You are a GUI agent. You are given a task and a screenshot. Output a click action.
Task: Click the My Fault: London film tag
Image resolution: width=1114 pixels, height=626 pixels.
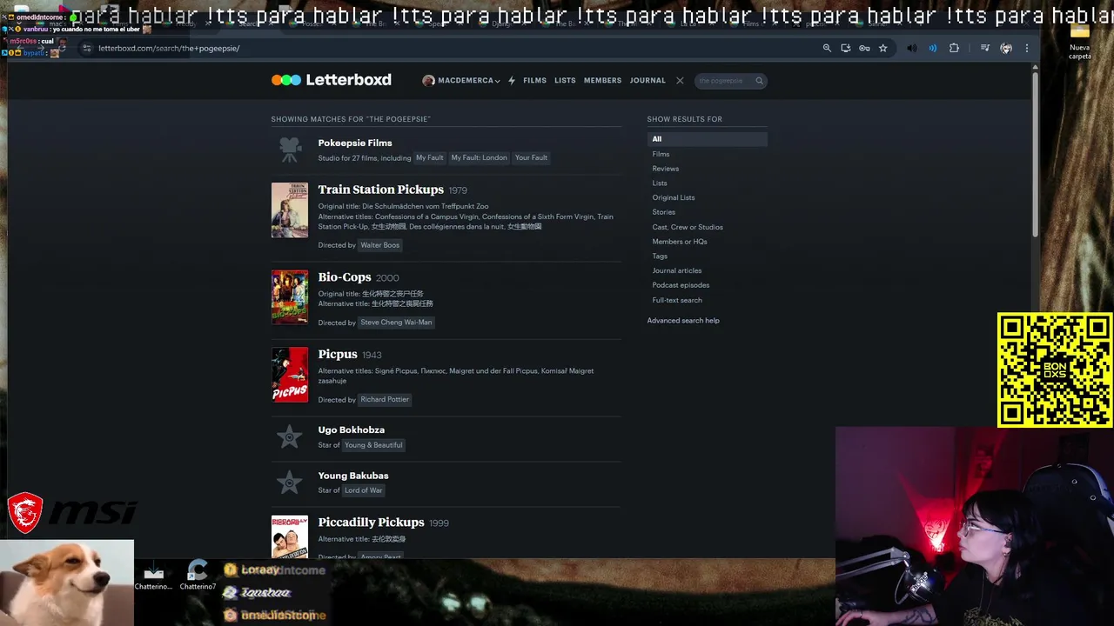[x=479, y=157]
